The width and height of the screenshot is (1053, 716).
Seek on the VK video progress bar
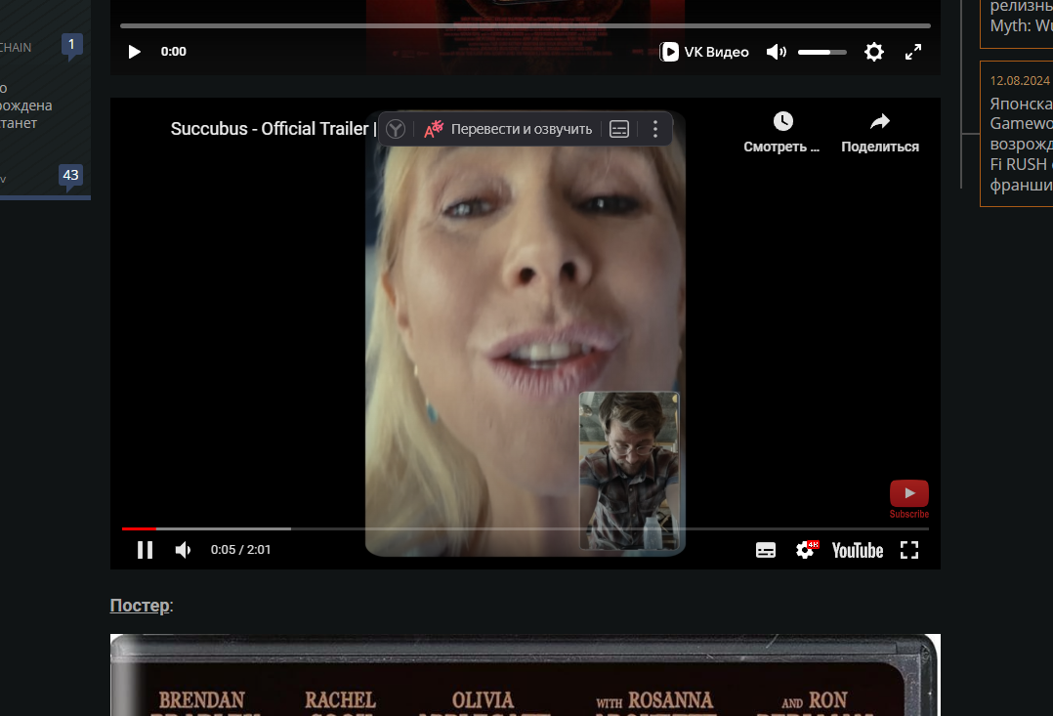click(526, 25)
